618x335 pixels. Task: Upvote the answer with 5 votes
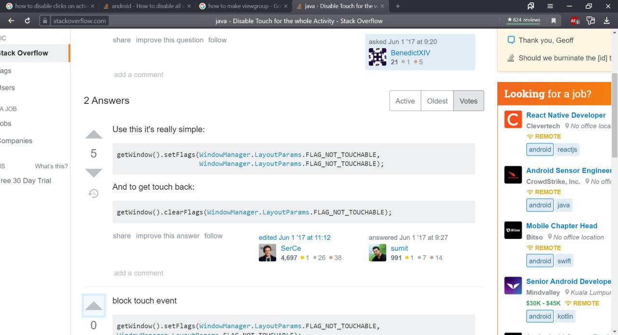[94, 135]
